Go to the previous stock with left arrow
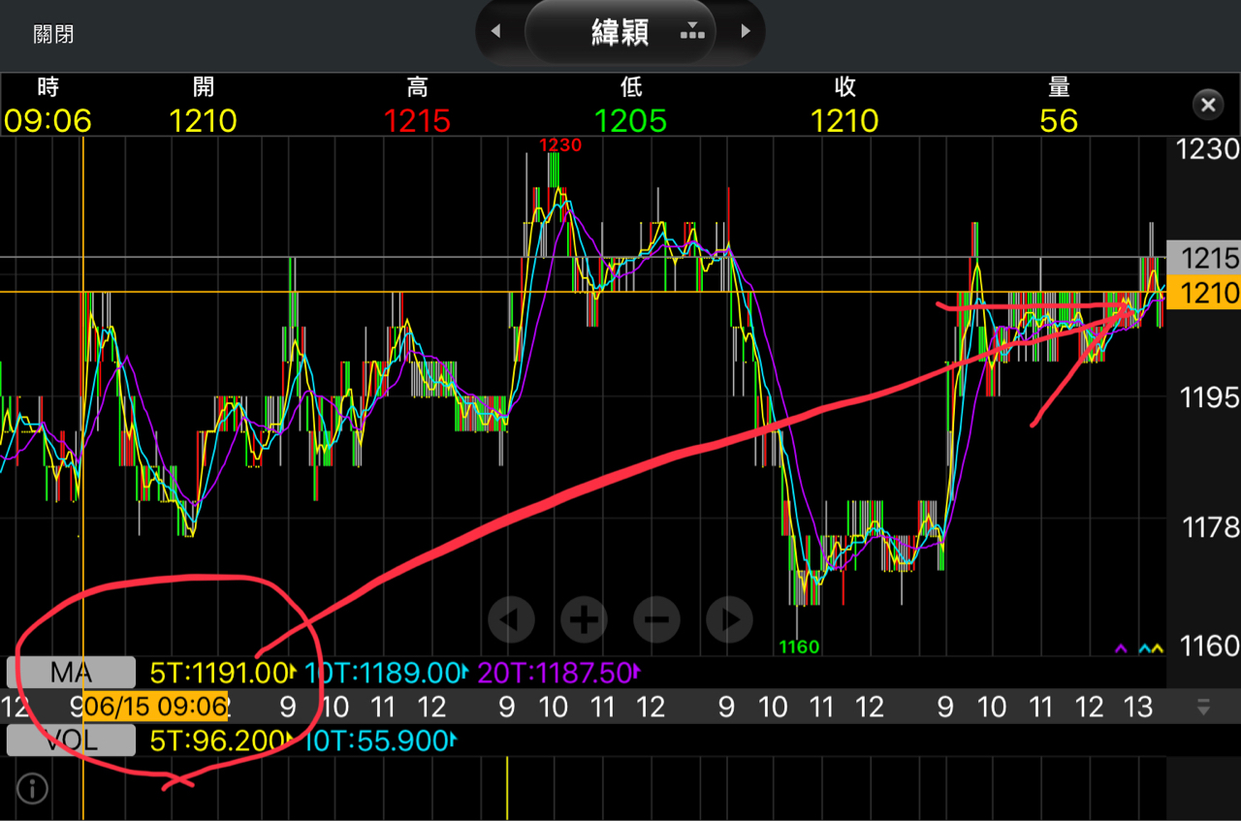The width and height of the screenshot is (1241, 821). (x=495, y=31)
